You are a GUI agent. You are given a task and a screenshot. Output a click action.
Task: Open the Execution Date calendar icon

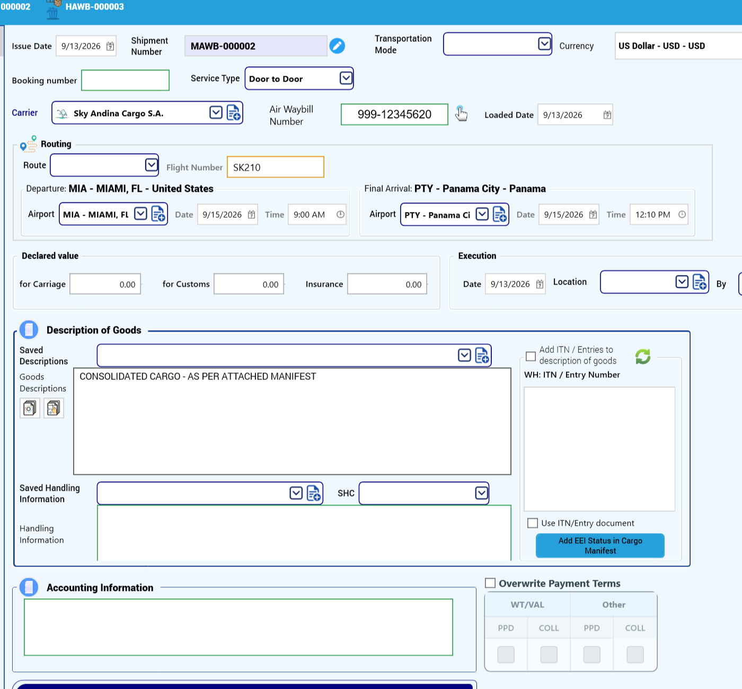[x=540, y=284]
